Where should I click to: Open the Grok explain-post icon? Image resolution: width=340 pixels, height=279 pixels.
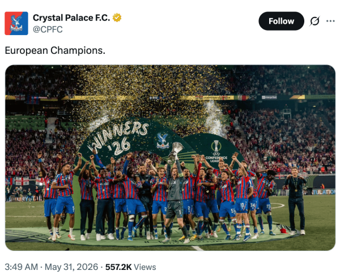[x=315, y=21]
